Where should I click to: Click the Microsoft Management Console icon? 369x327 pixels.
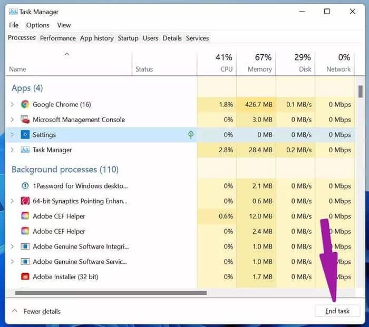(x=25, y=120)
